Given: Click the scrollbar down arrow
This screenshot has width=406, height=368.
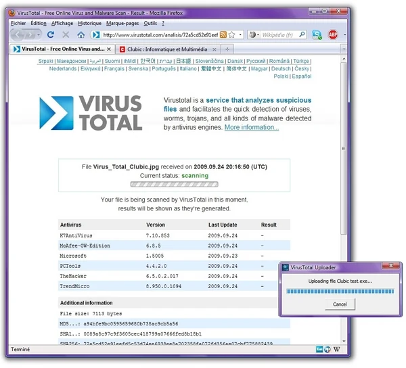Looking at the screenshot, I should pos(344,341).
